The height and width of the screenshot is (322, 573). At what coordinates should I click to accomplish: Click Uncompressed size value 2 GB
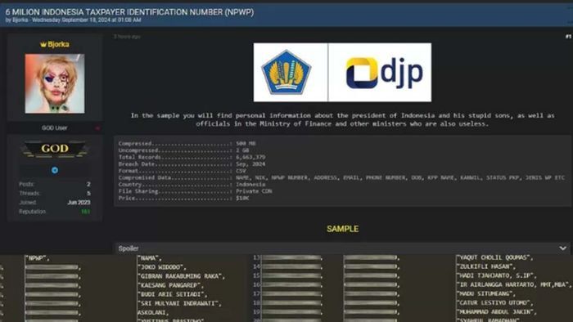coord(242,150)
